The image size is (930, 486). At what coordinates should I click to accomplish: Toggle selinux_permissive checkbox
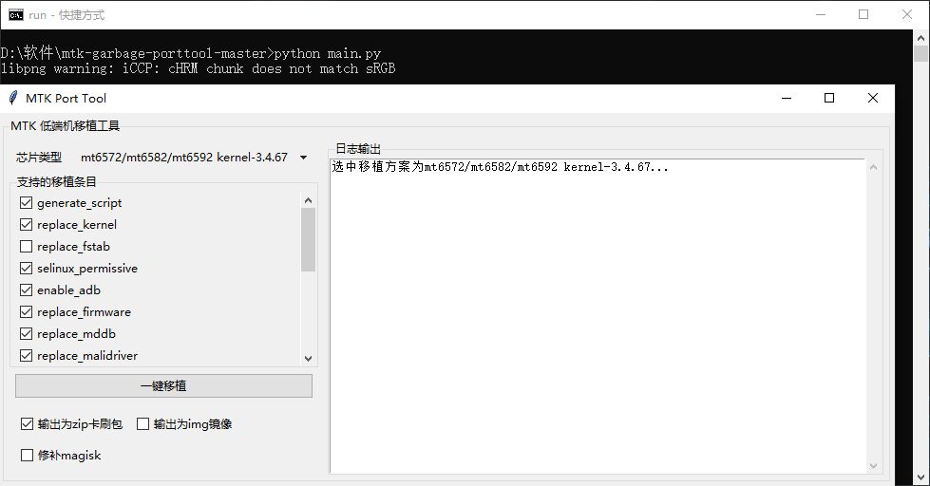tap(27, 269)
